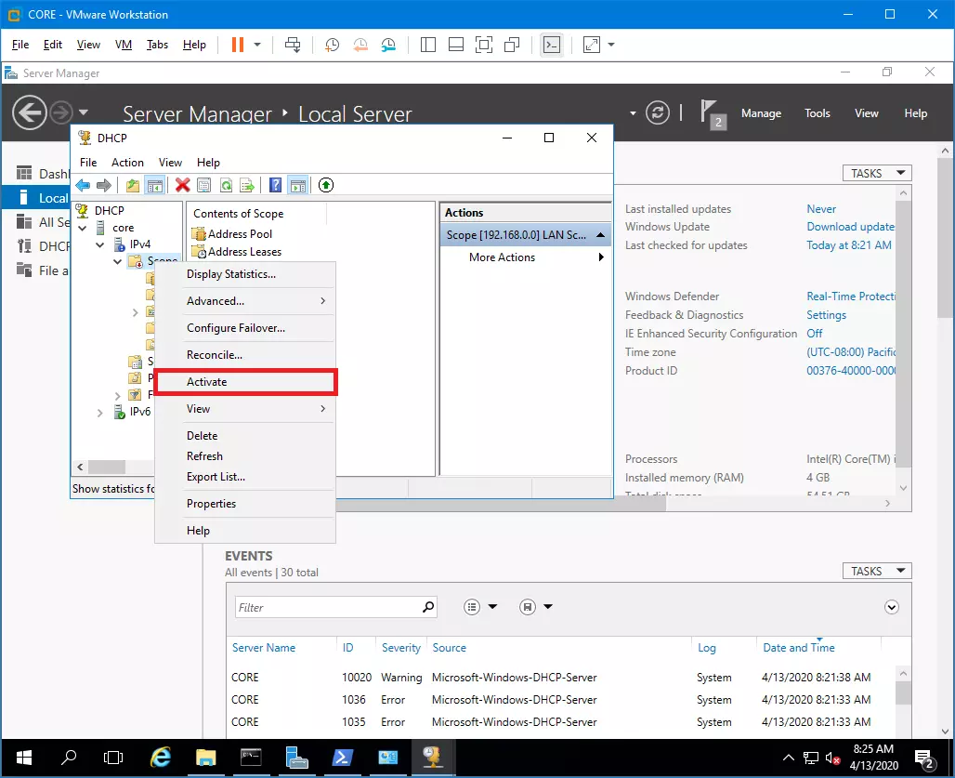The width and height of the screenshot is (955, 778).
Task: Choose Display Statistics... from context menu
Action: click(x=245, y=274)
